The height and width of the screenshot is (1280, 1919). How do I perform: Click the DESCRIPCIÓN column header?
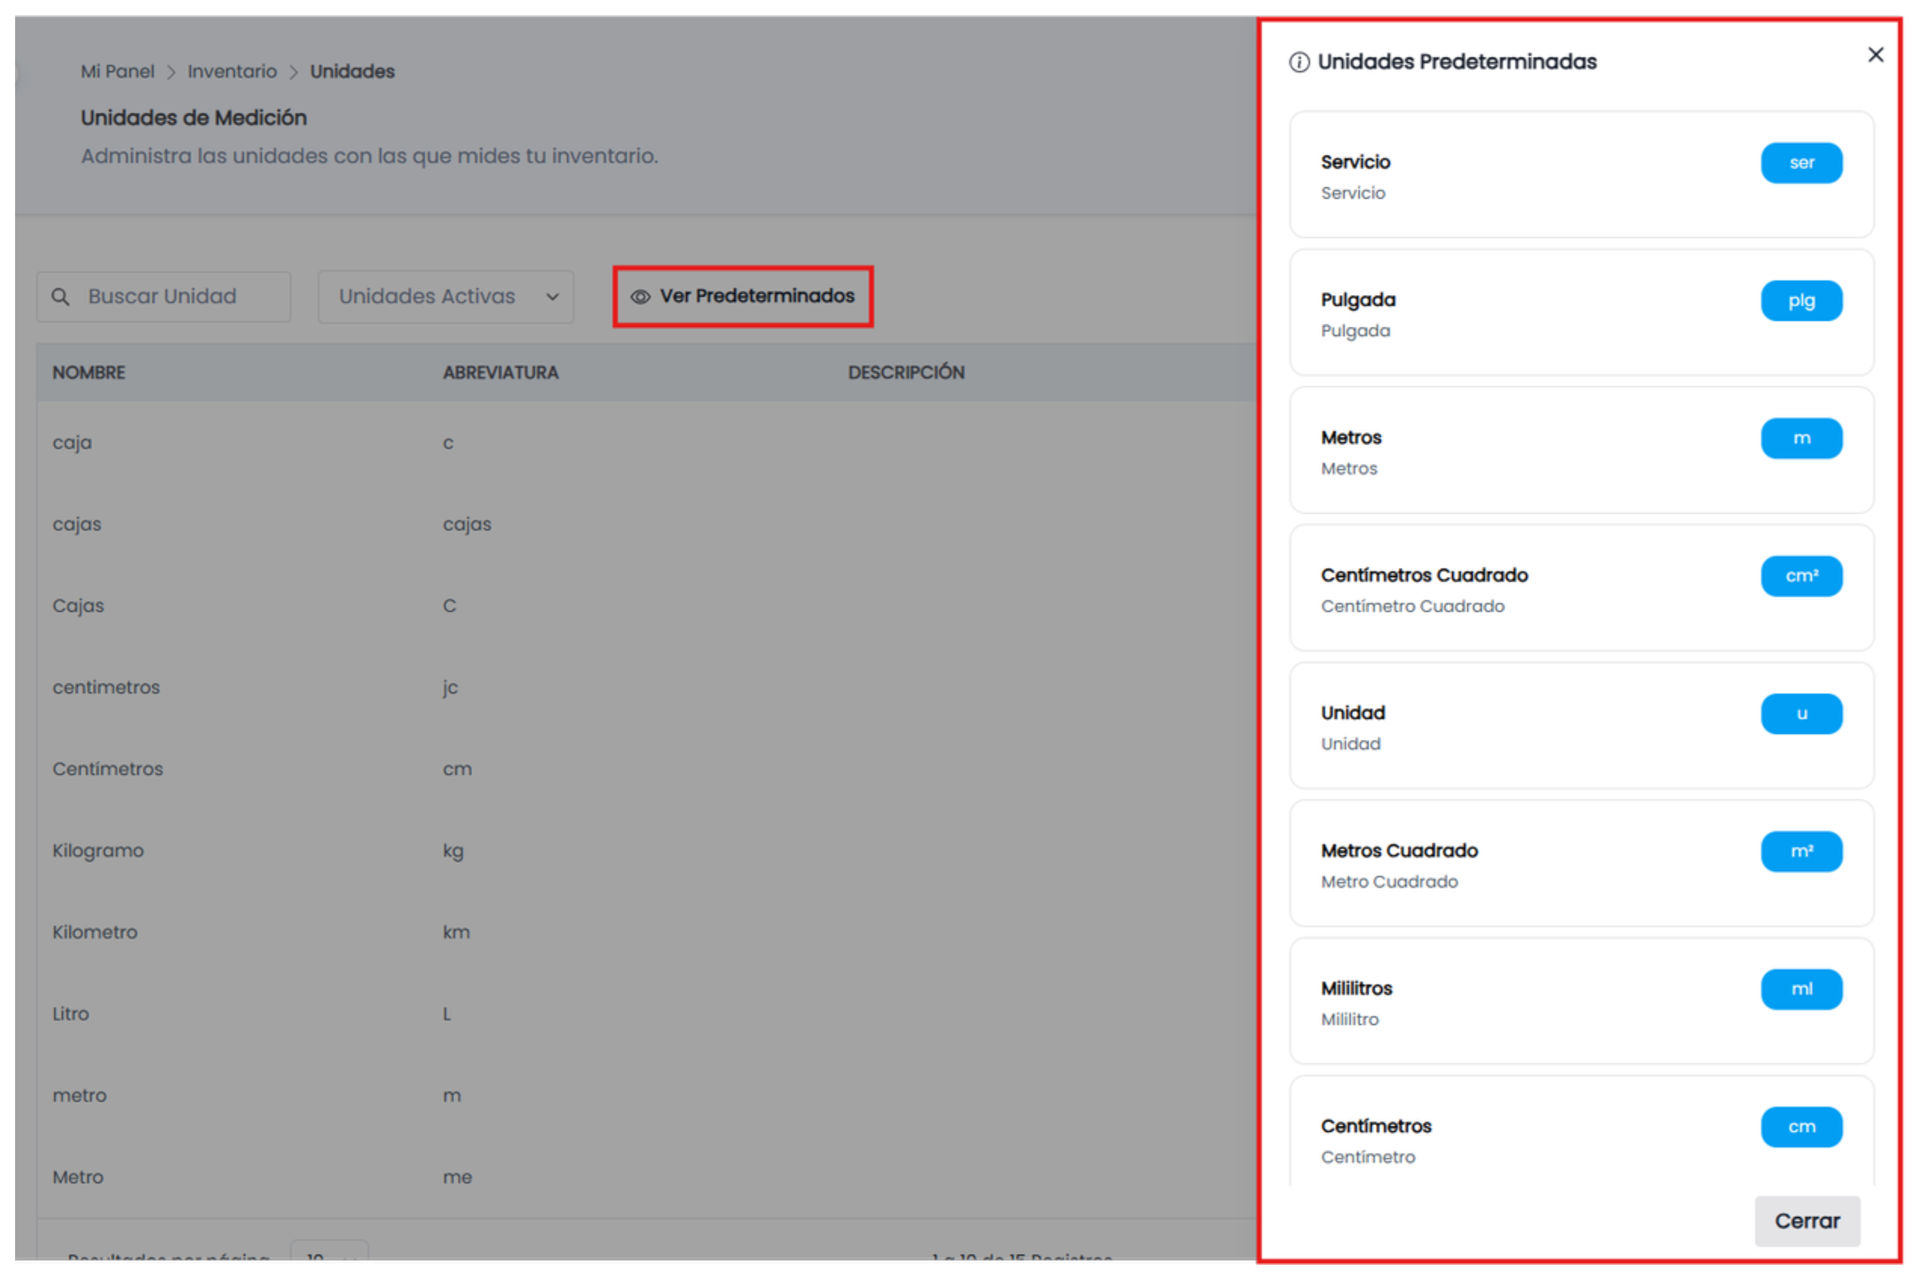coord(906,372)
